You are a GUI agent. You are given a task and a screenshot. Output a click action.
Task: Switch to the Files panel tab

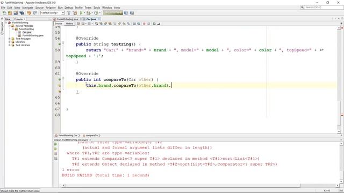tap(8, 19)
